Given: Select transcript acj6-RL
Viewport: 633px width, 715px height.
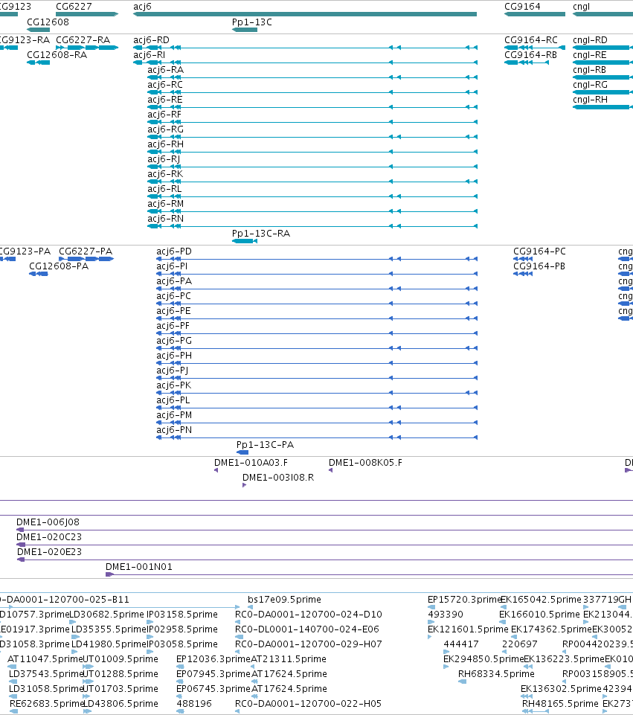Looking at the screenshot, I should click(164, 189).
